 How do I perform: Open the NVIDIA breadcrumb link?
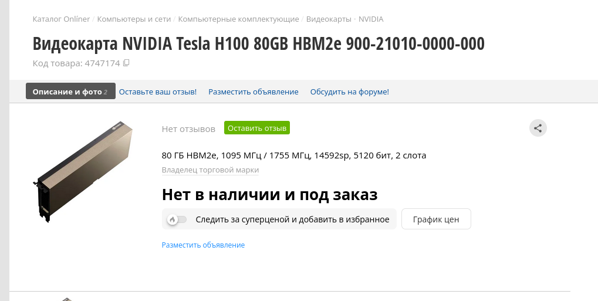pos(370,19)
